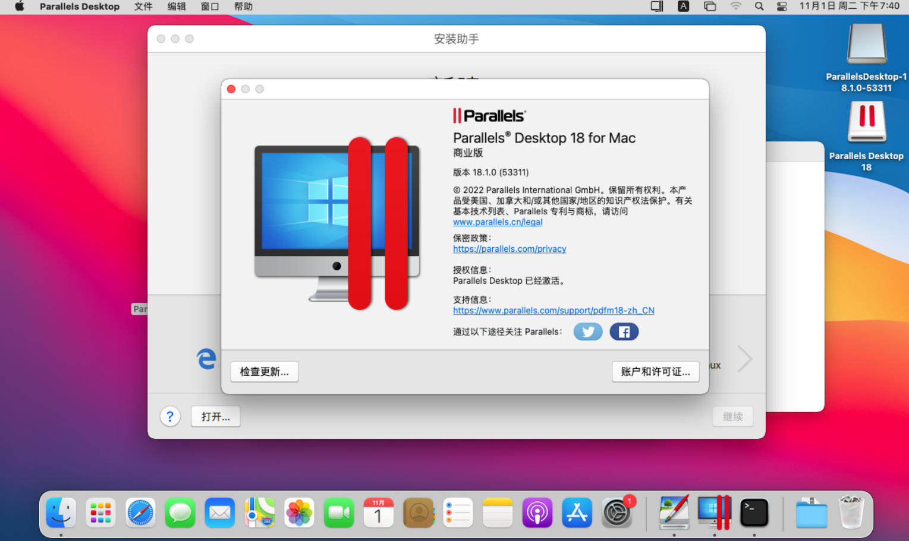Open Contacts from the Dock
909x541 pixels.
[419, 512]
